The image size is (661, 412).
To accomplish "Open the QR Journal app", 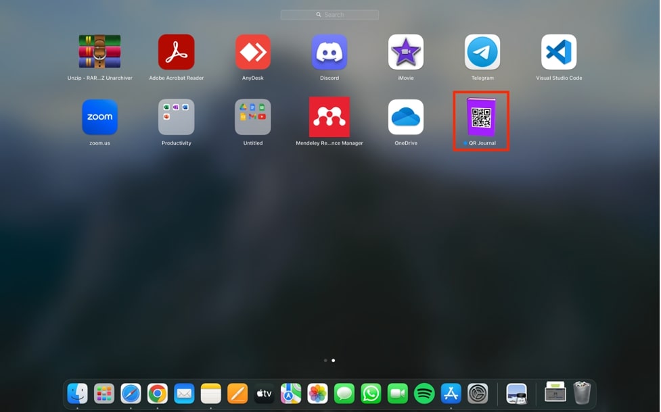I will click(x=481, y=118).
